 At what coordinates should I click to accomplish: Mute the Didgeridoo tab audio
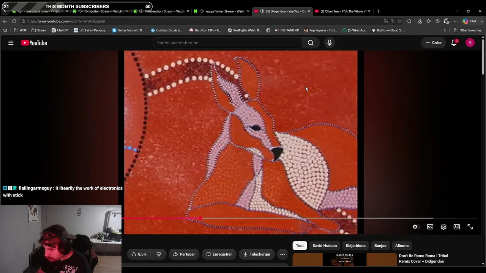point(262,11)
